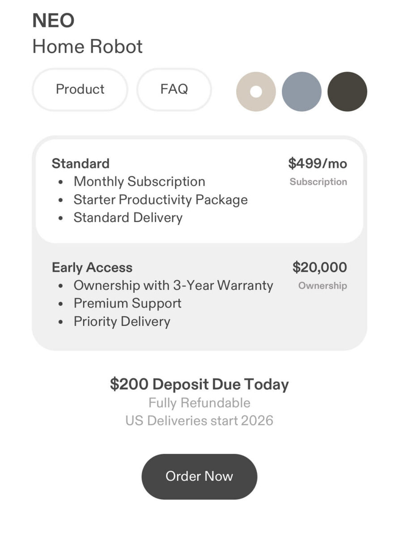This screenshot has width=399, height=537.
Task: Click the US Deliveries start 2026 text
Action: (199, 421)
